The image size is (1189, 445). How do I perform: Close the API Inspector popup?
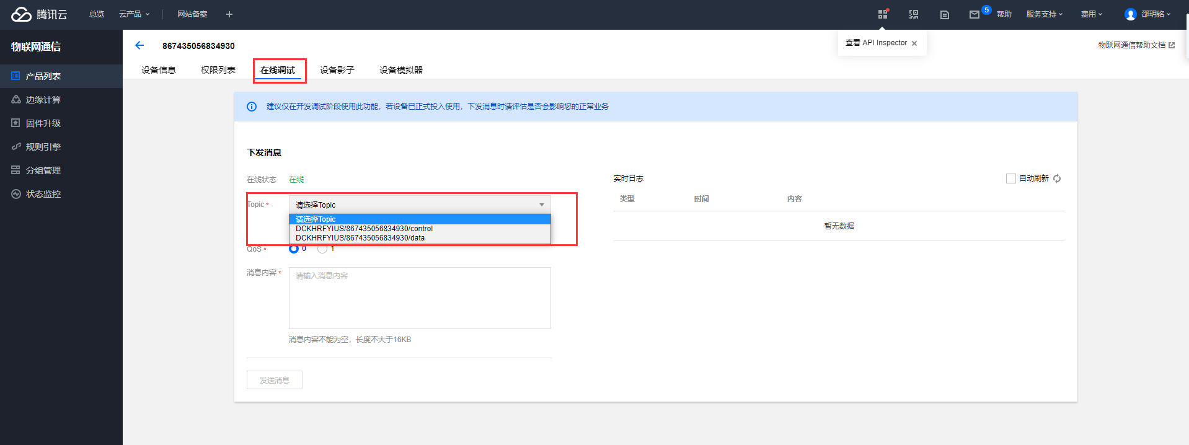coord(914,43)
